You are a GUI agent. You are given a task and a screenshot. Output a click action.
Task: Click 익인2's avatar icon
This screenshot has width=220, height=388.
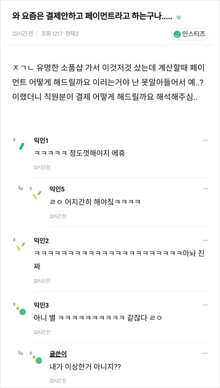coord(20,245)
